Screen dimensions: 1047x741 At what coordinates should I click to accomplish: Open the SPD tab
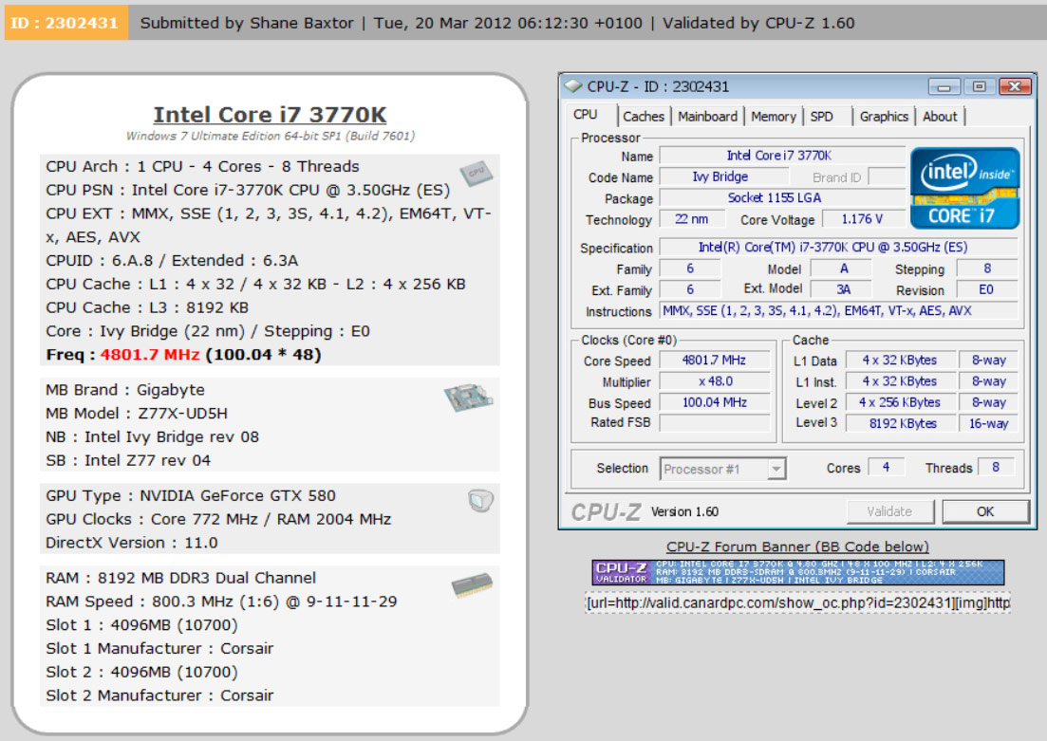[821, 116]
